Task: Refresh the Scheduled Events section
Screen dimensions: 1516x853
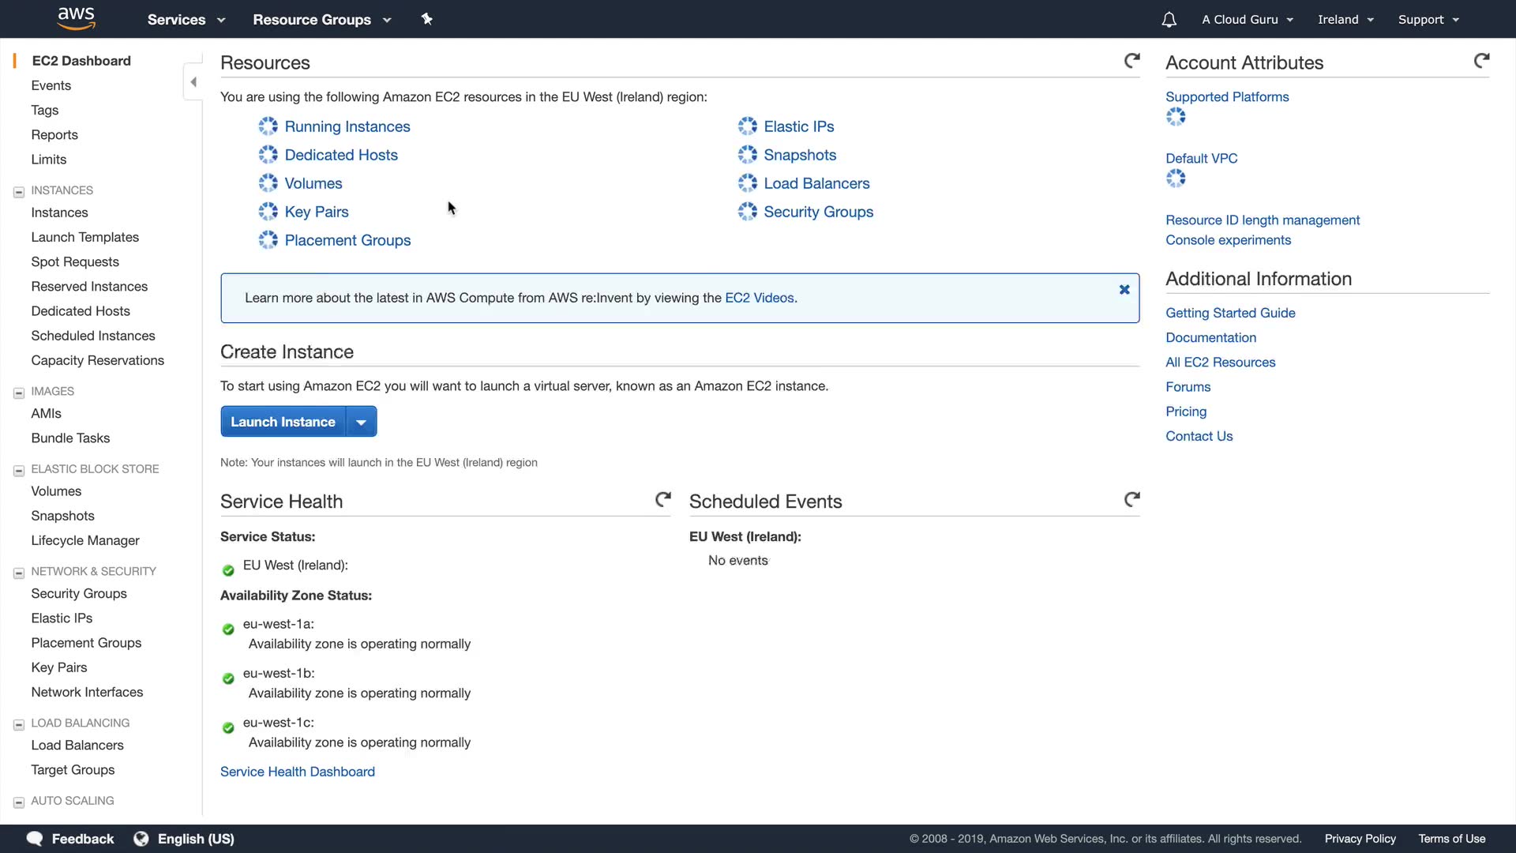Action: (x=1131, y=499)
